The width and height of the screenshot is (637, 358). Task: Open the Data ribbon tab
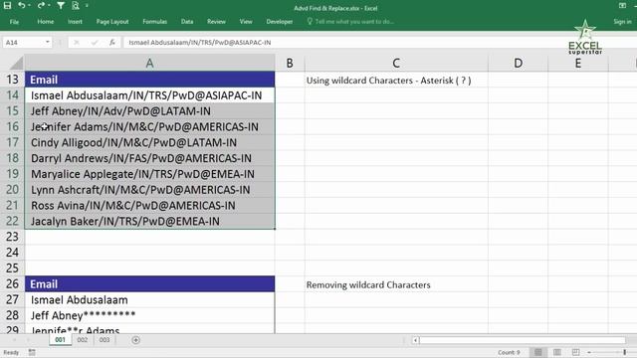(187, 22)
